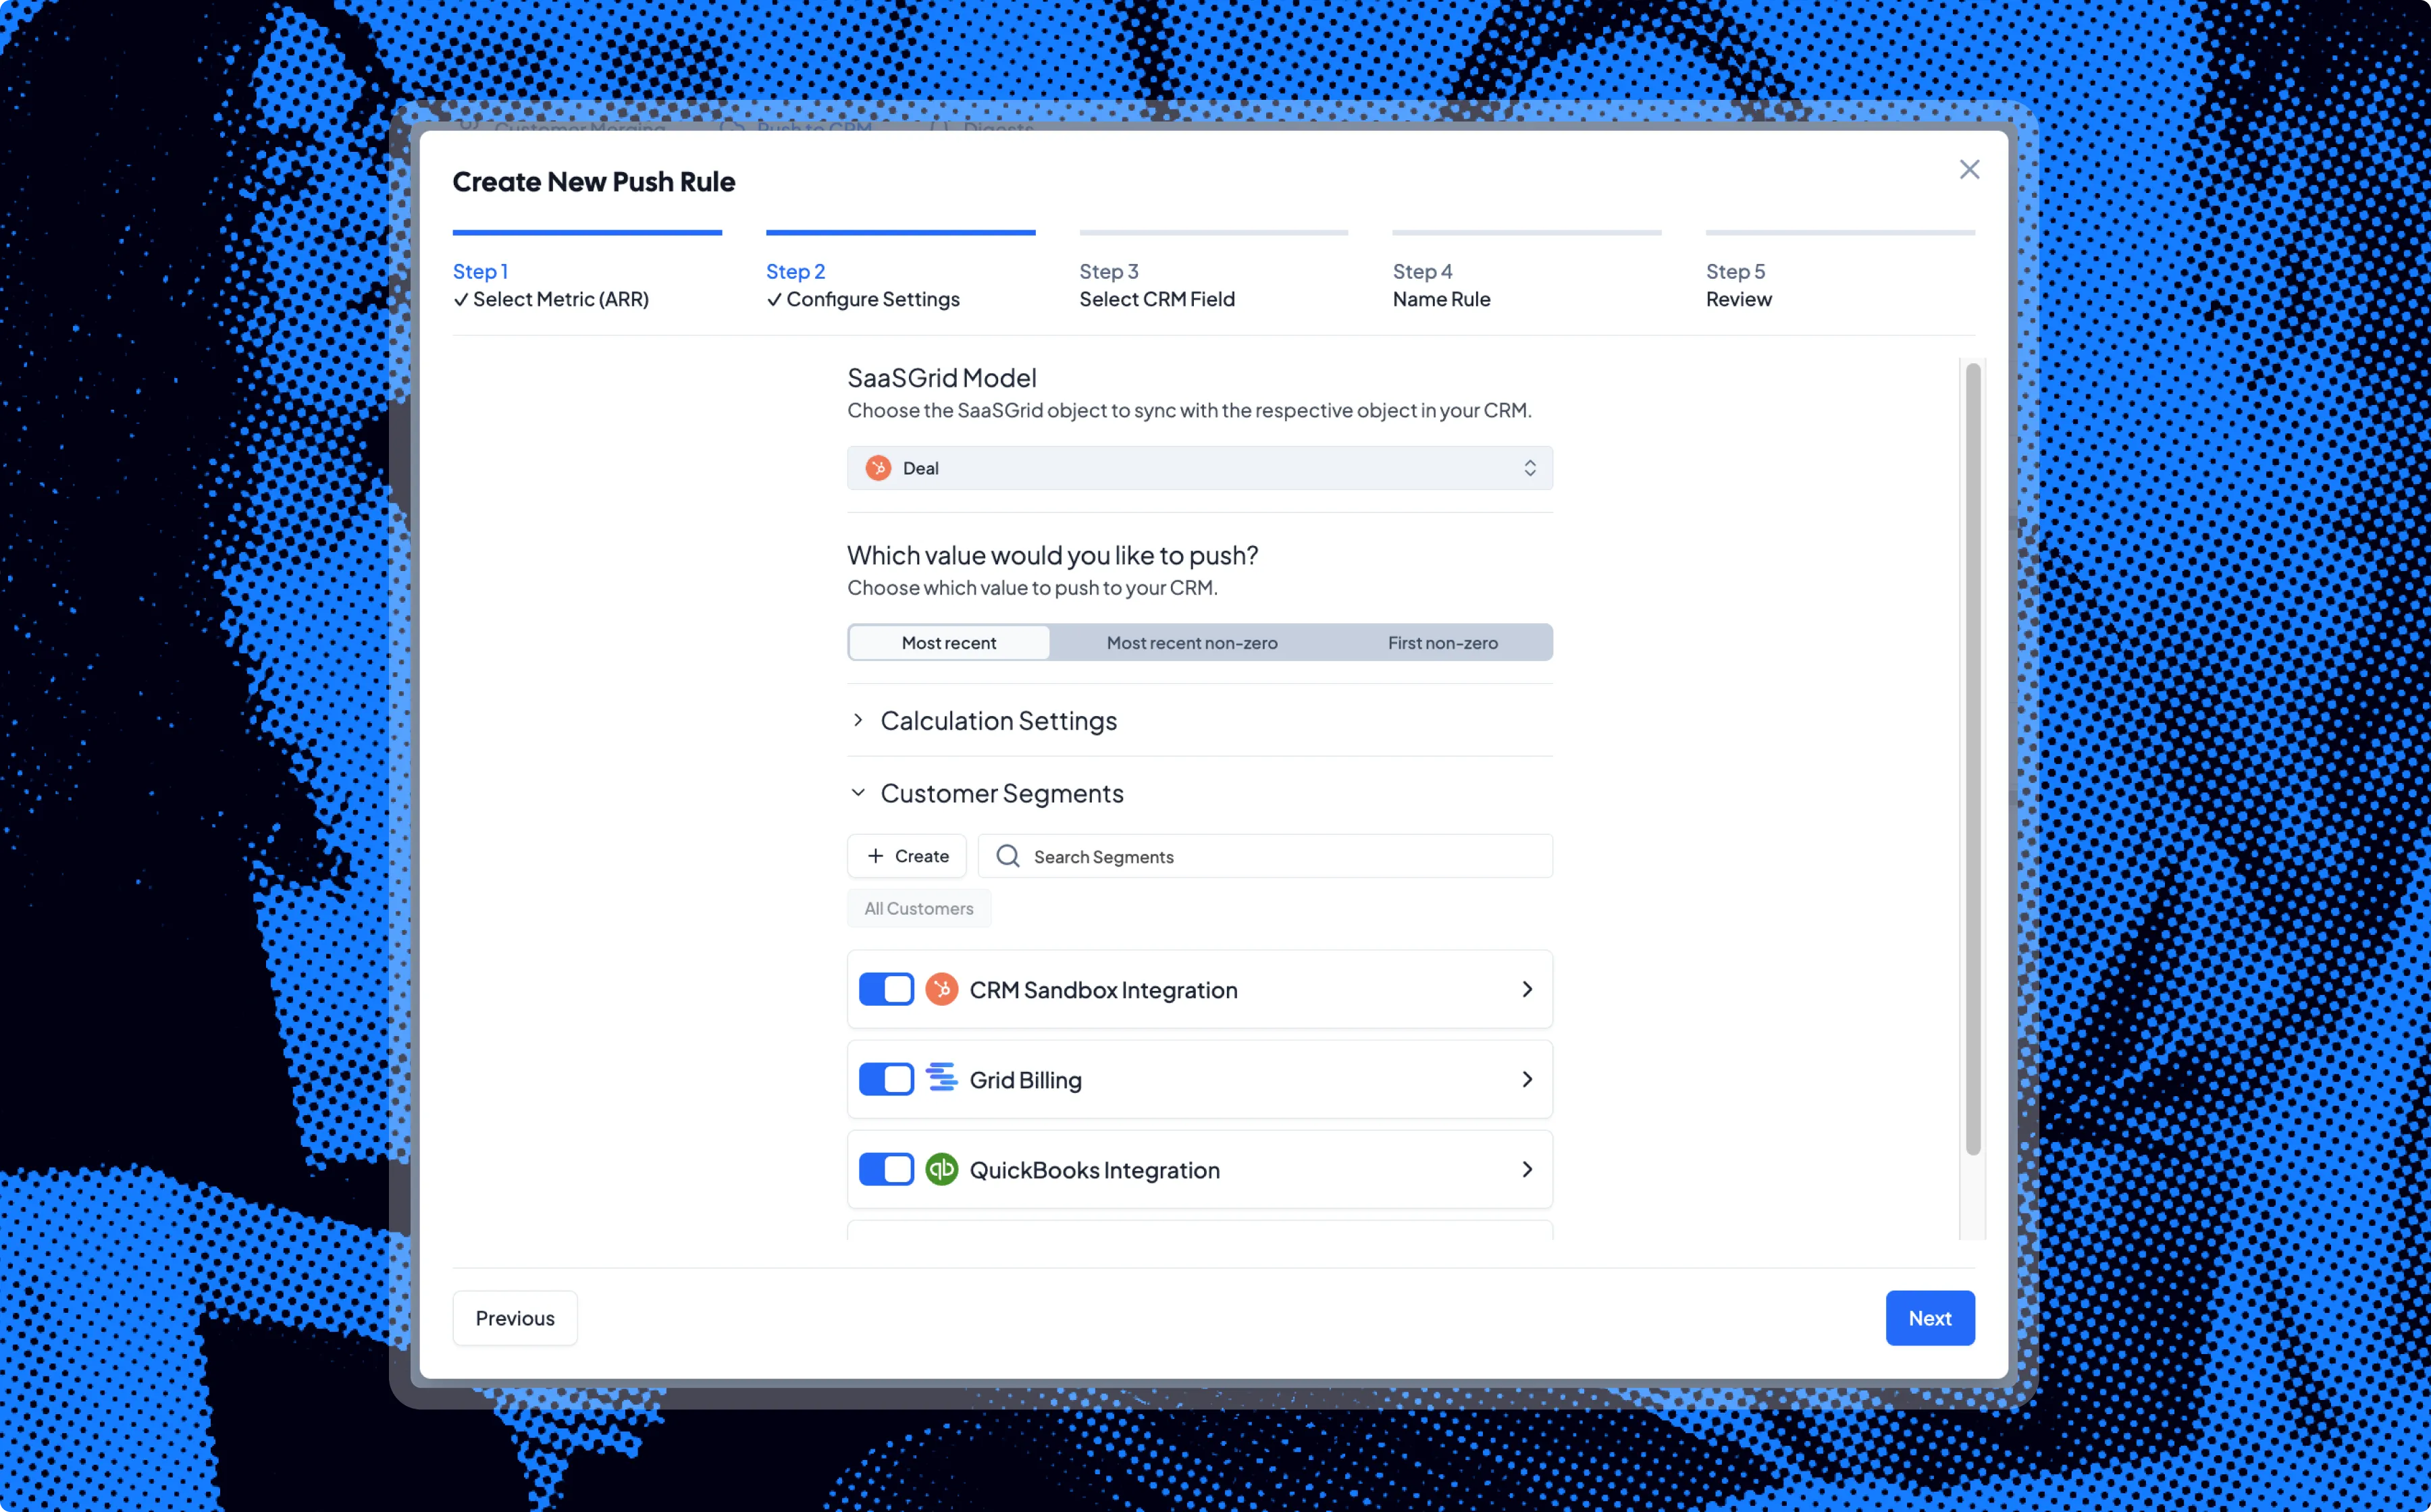
Task: Click the HubSpot logo beside CRM Sandbox Integration
Action: (x=941, y=989)
